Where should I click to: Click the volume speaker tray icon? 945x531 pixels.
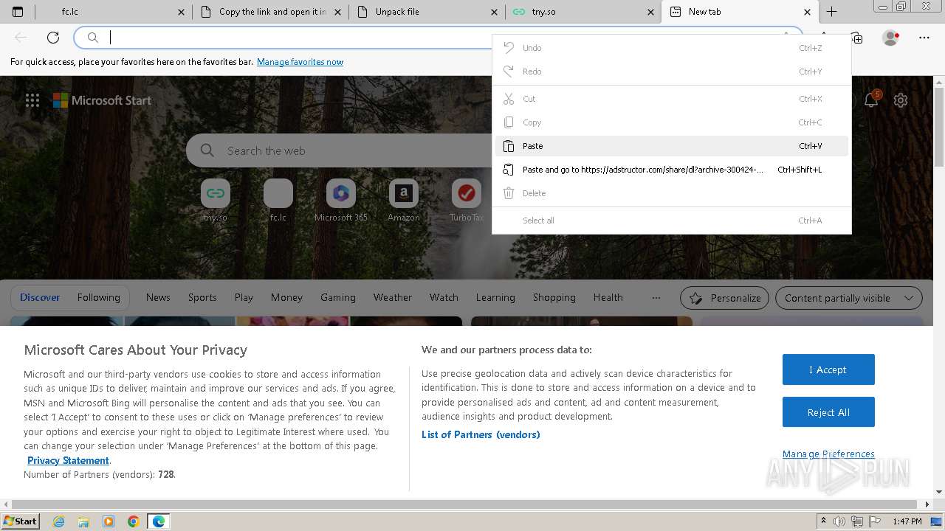(839, 521)
